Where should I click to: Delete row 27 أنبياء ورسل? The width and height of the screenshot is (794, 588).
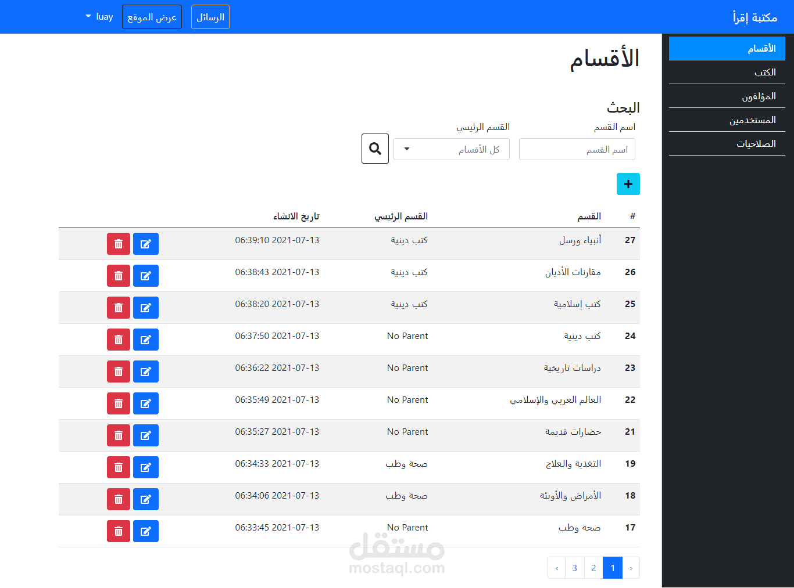click(x=119, y=244)
